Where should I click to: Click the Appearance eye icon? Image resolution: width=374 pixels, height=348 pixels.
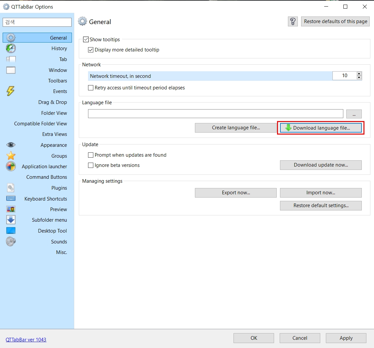(11, 145)
